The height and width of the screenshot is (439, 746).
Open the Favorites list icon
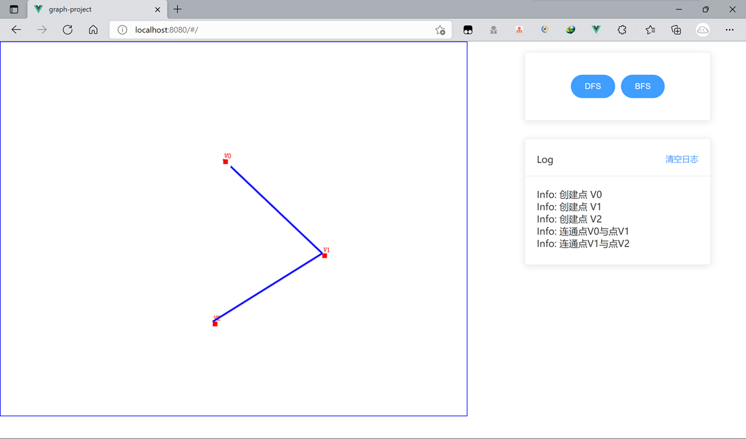(x=650, y=30)
